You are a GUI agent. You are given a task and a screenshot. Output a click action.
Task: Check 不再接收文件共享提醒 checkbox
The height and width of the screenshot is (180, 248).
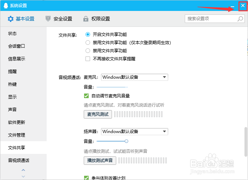click(x=88, y=59)
